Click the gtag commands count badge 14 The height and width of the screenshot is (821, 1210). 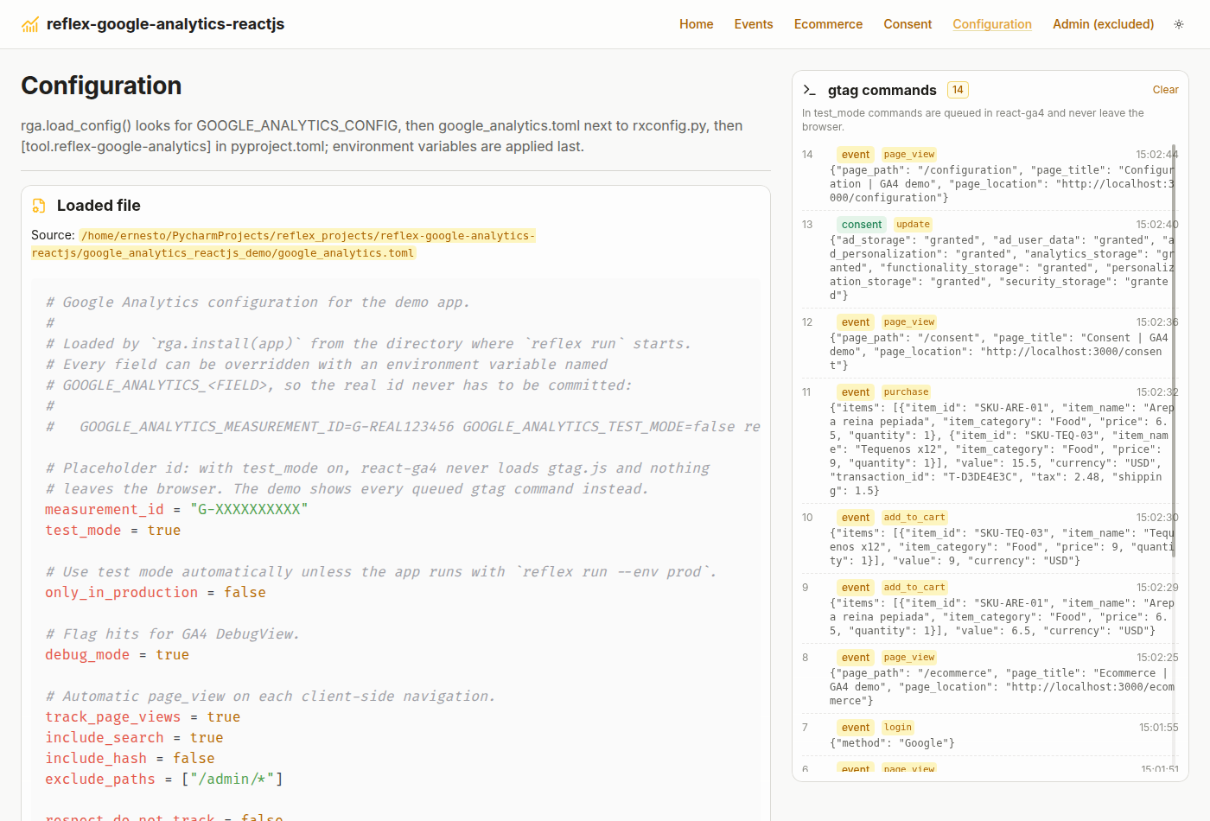pos(958,90)
